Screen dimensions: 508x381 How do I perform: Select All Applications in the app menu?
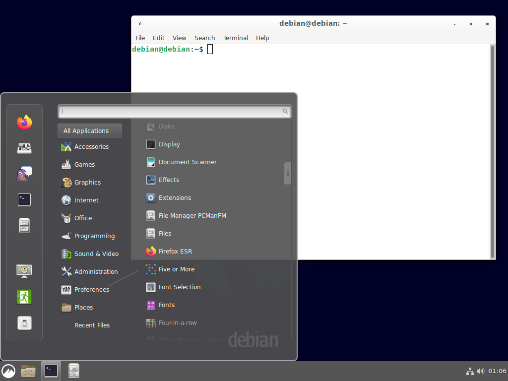[x=85, y=130]
